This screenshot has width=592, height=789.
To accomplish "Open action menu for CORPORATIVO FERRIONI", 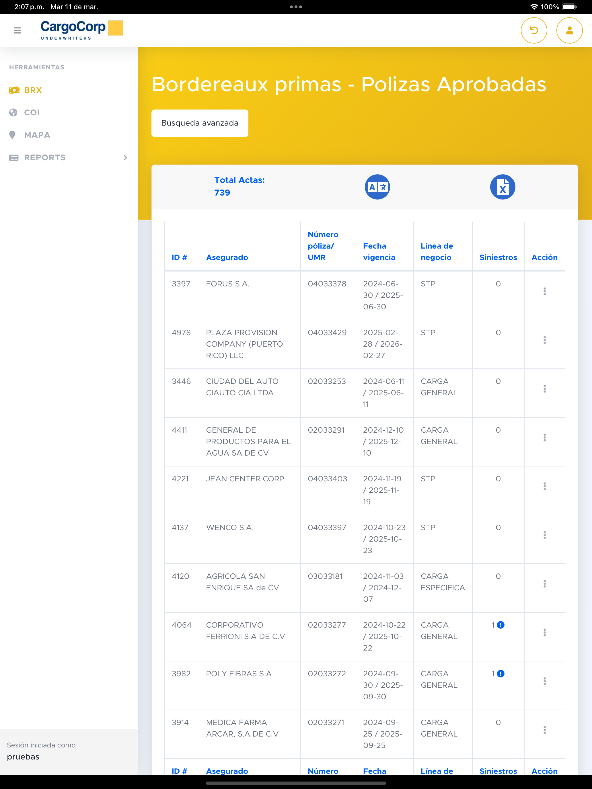I will click(545, 632).
